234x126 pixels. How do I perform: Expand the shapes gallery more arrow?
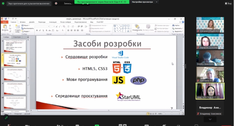pyautogui.click(x=131, y=31)
